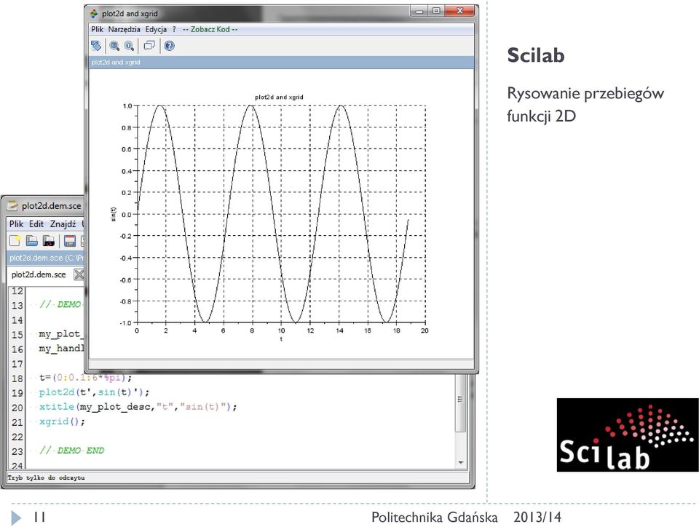Viewport: 699px width, 527px height.
Task: Click the blue plot2d.dem.sce path bar in the editor
Action: [46, 258]
